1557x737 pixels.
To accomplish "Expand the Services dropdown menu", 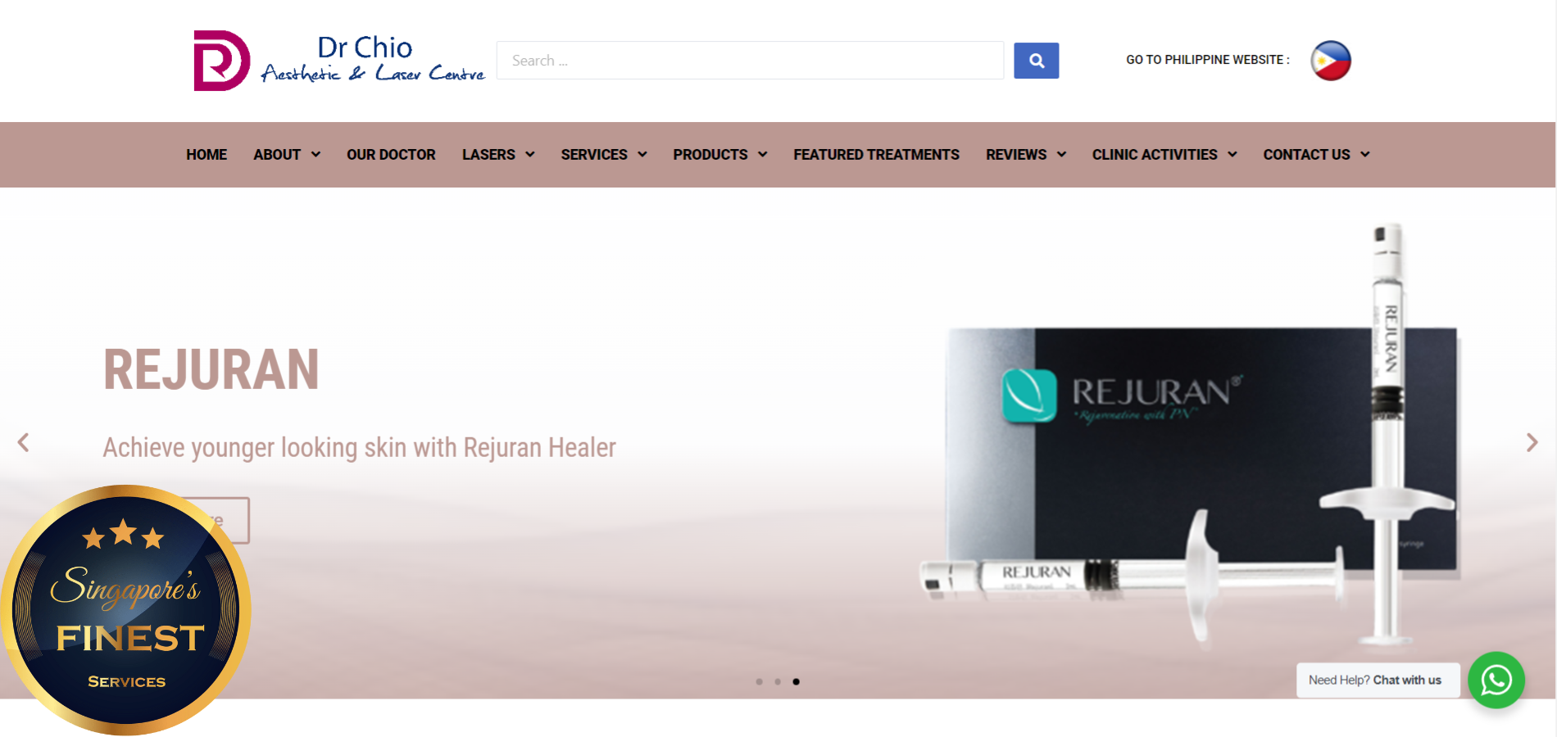I will point(603,155).
